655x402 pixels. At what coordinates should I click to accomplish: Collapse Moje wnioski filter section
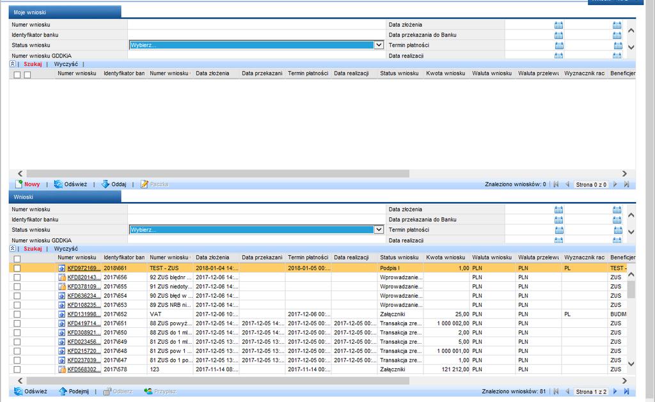point(13,64)
